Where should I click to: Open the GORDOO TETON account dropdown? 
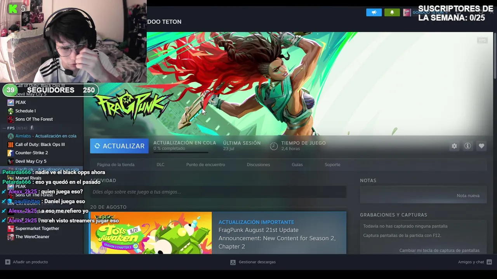tap(430, 12)
